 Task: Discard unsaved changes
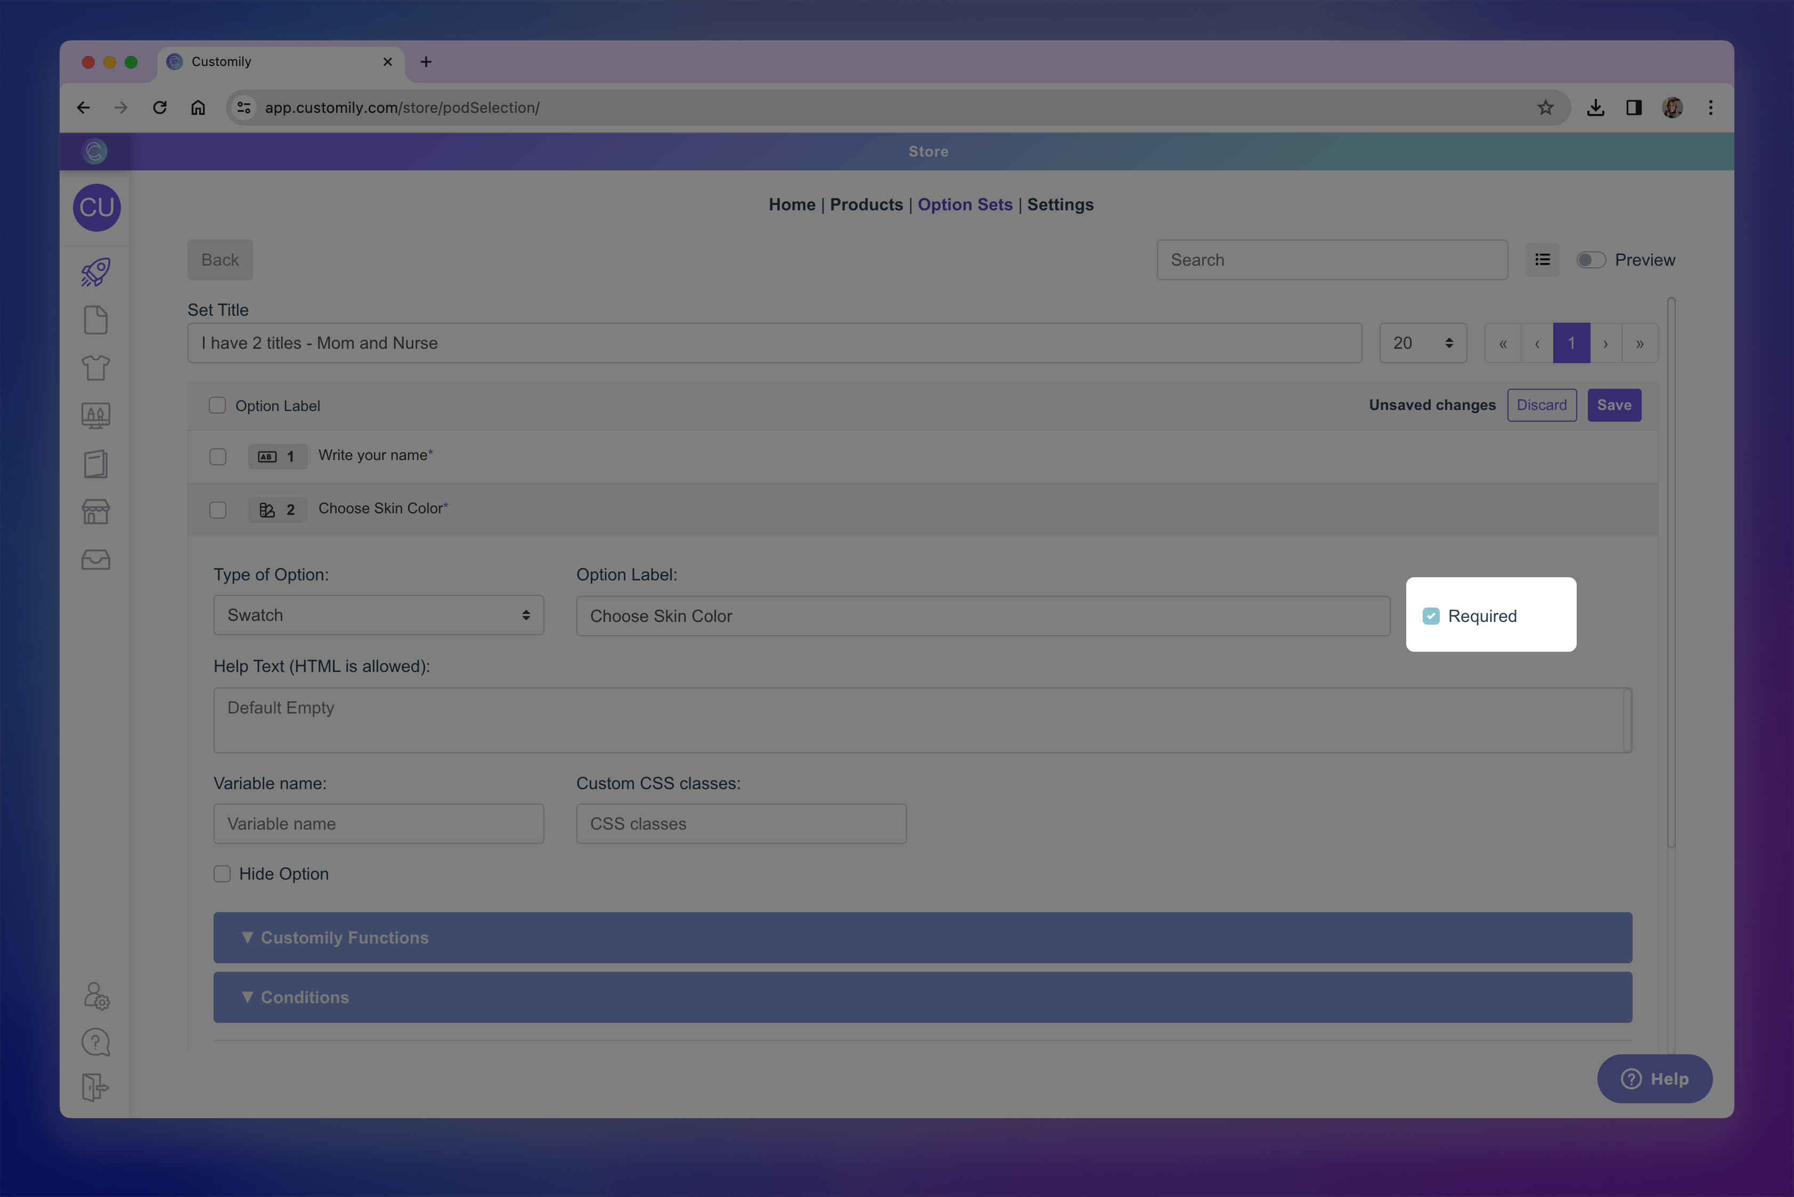point(1541,405)
